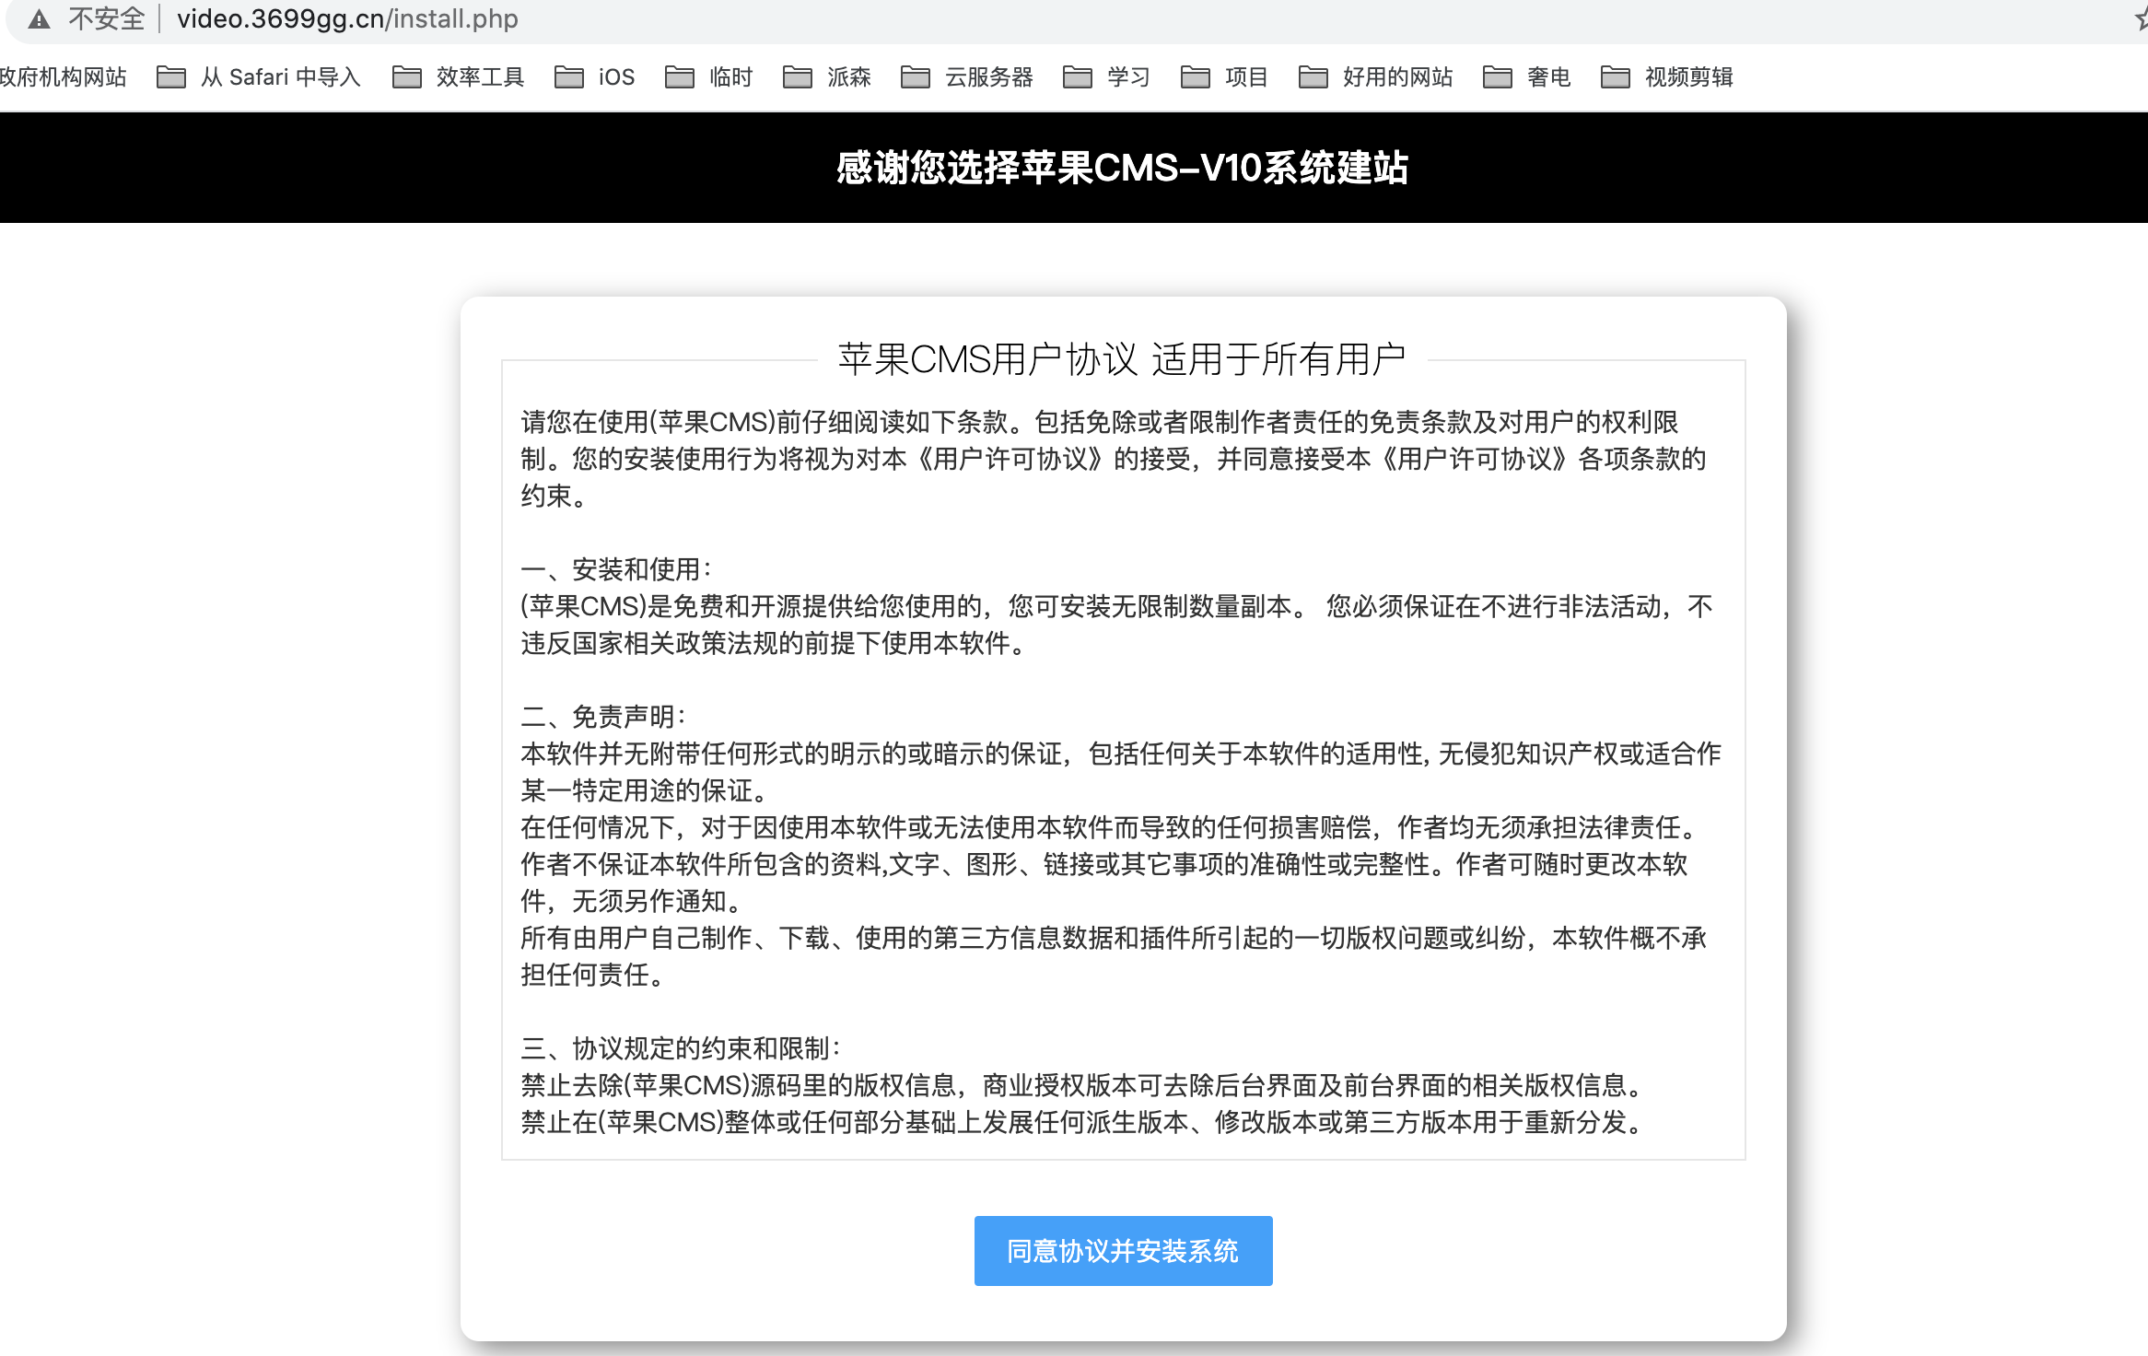Click the 感谢您选择苹果CMS-V10 header banner
Viewport: 2148px width, 1356px height.
[1121, 168]
